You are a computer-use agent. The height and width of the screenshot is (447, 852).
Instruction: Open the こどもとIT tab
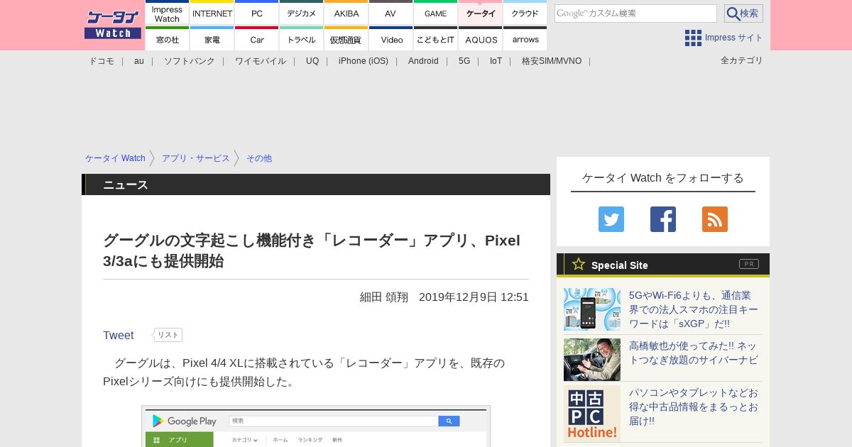coord(436,39)
